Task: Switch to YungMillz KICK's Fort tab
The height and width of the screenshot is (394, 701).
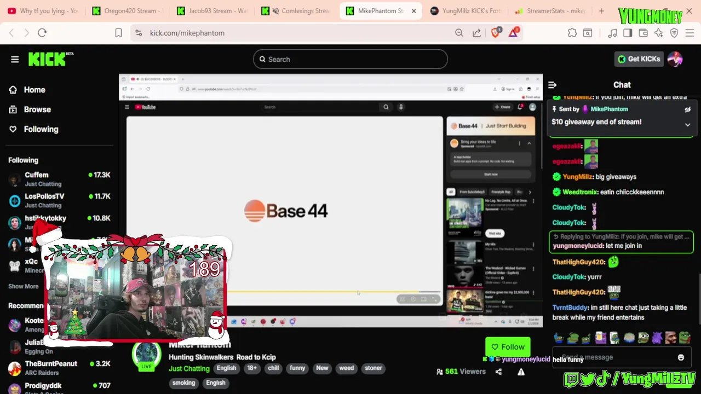Action: coord(464,11)
